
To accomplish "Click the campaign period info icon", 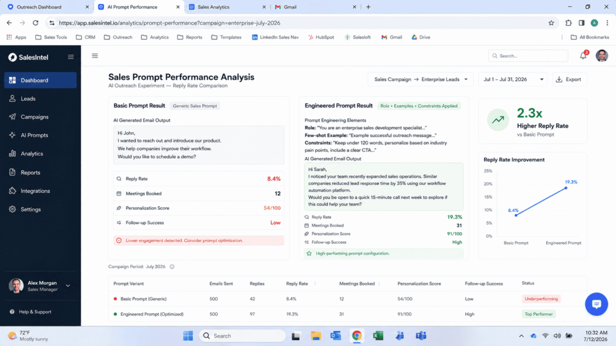I will tap(172, 267).
